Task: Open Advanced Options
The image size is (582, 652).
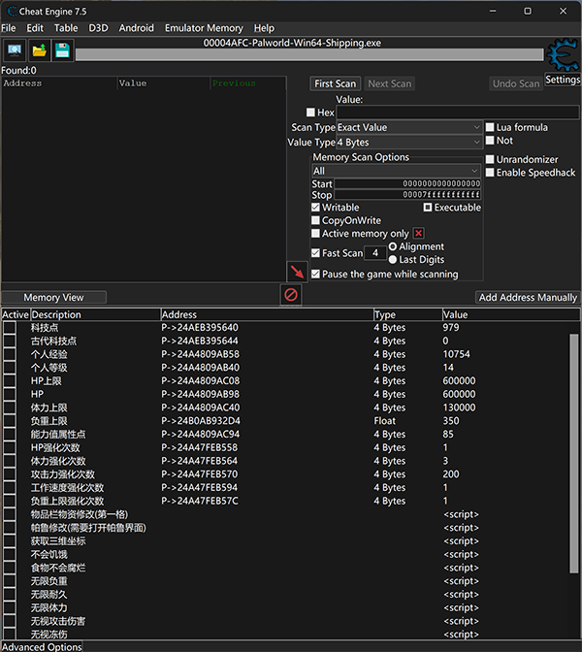Action: (x=42, y=646)
